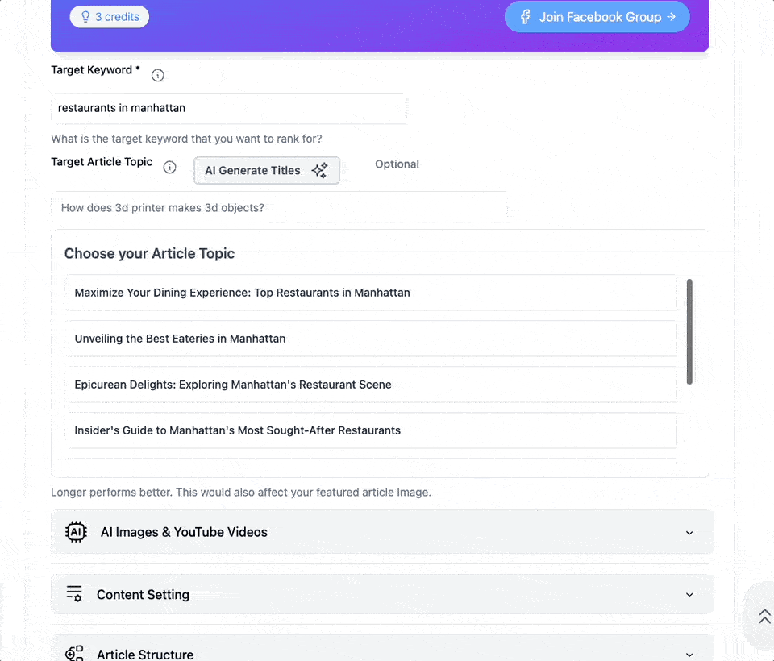Open the Target Article Topic info tooltip icon
The height and width of the screenshot is (661, 774).
click(x=169, y=167)
